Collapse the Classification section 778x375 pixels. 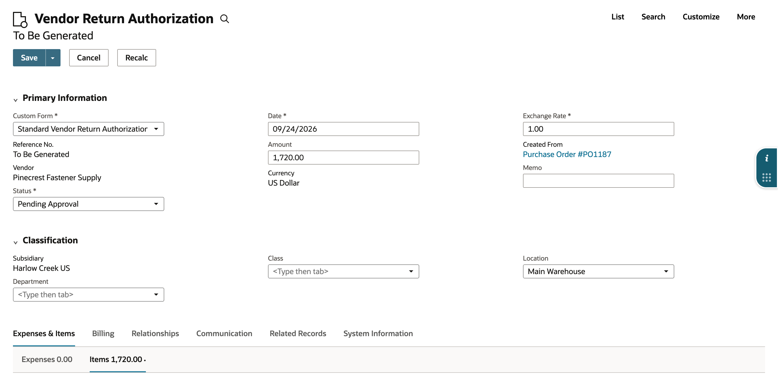(x=15, y=242)
